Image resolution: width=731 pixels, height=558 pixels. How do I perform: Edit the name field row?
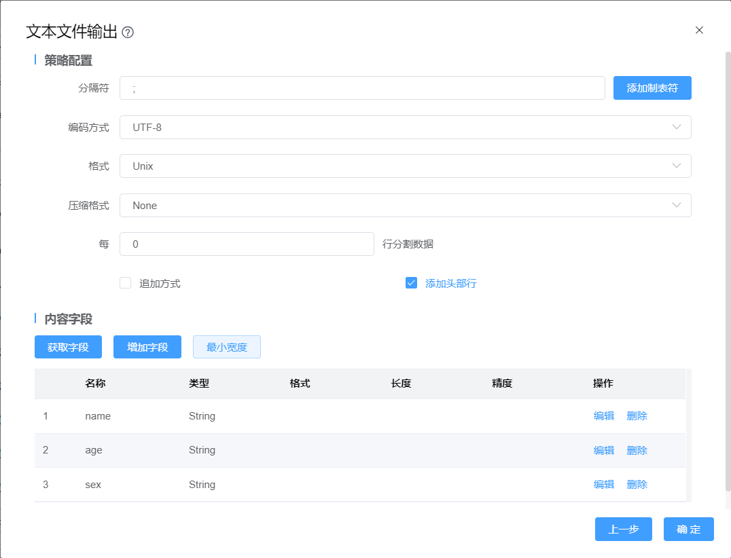tap(603, 416)
